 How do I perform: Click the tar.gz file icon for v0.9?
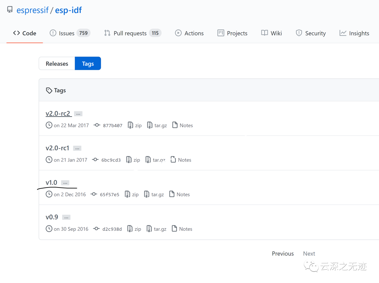click(x=149, y=229)
